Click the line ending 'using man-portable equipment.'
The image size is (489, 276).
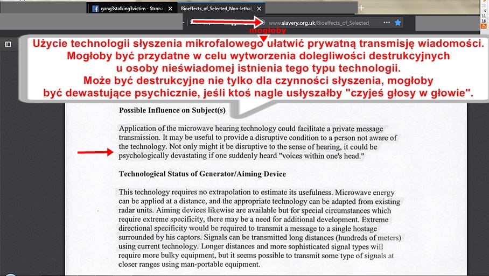[x=189, y=265]
